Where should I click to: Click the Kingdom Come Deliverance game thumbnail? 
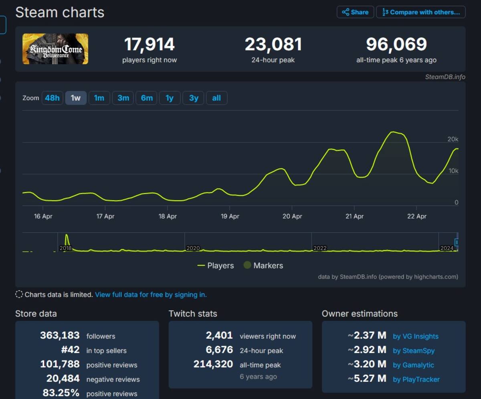pos(55,49)
